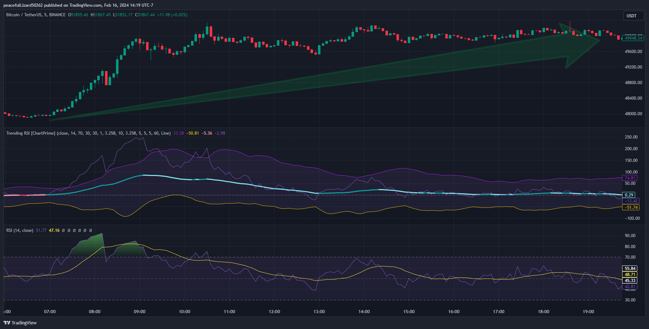Click the 30.00 level on RSI axis
Viewport: 649px width, 329px height.
click(630, 300)
